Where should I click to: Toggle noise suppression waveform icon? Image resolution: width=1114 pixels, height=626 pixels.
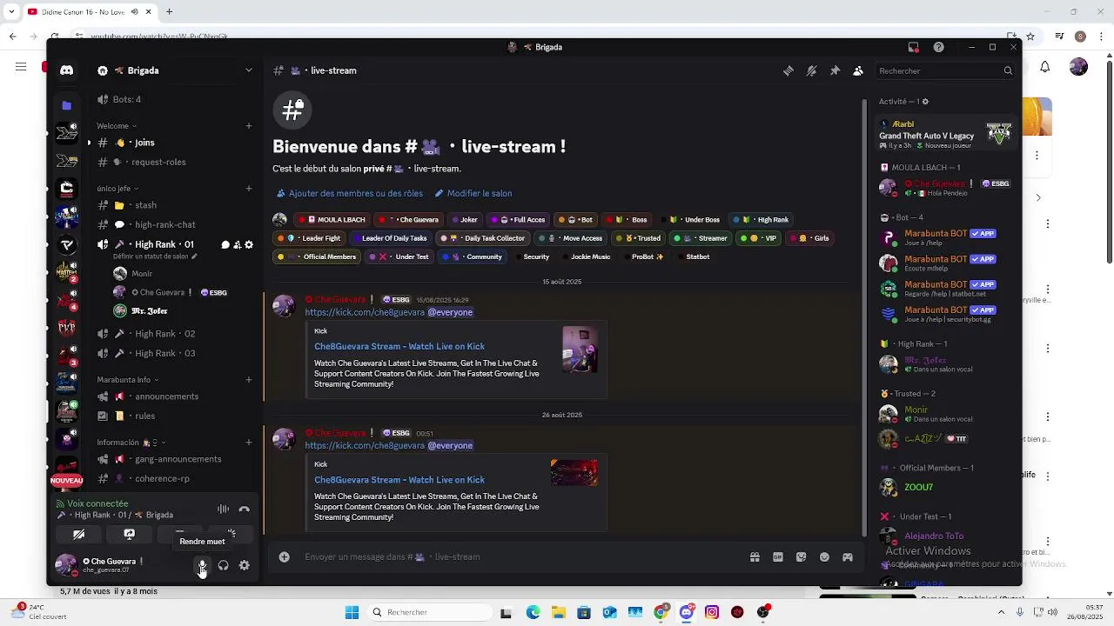click(223, 509)
